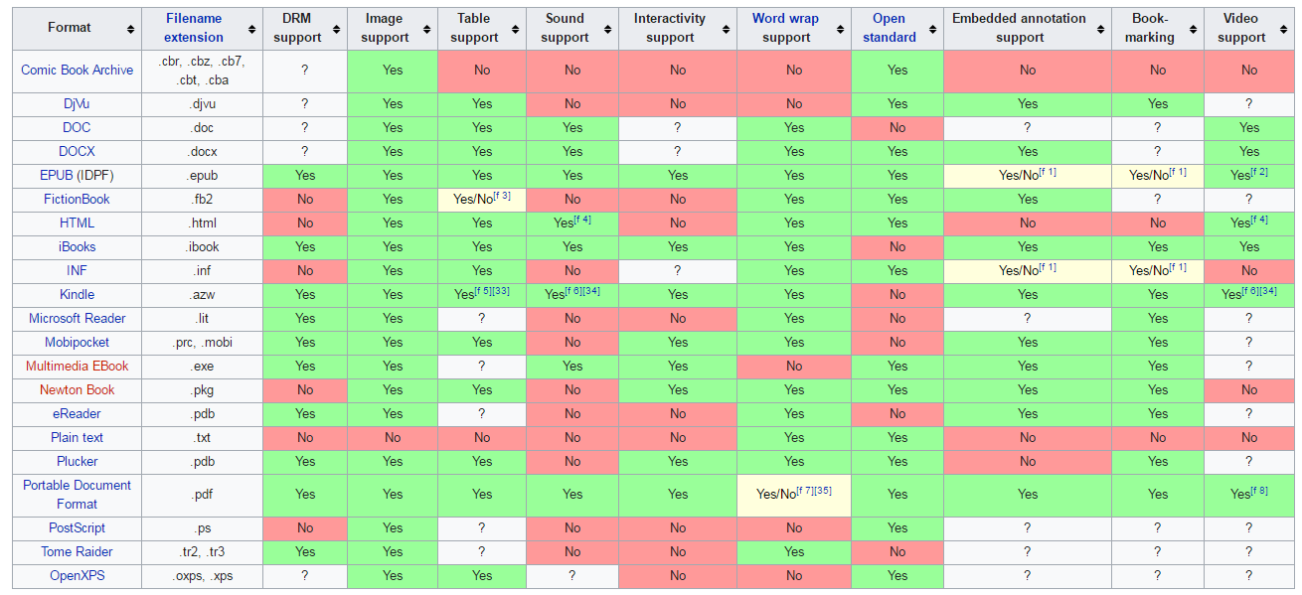Select the .docx extension cell
1302x595 pixels.
203,152
